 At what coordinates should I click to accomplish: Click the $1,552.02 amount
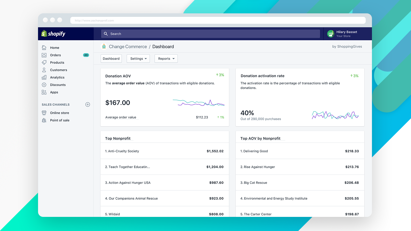pyautogui.click(x=215, y=151)
